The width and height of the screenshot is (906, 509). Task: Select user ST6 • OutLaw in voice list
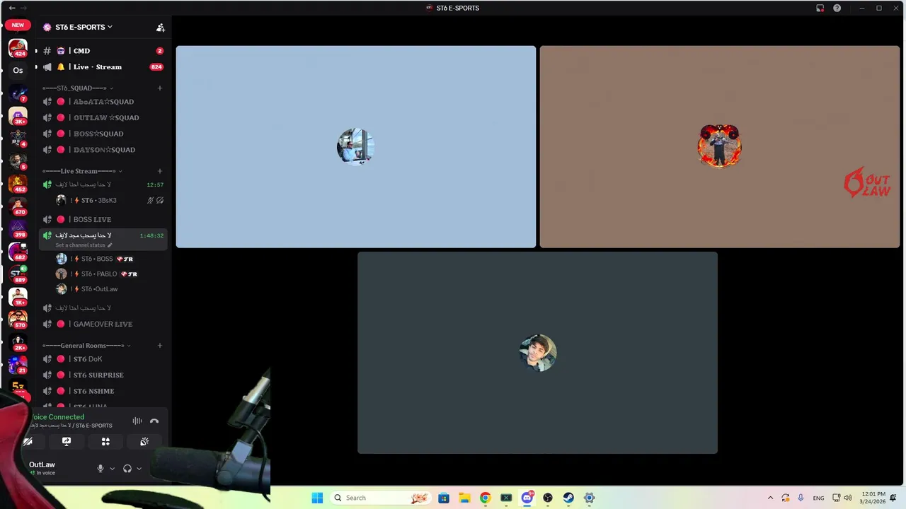click(x=110, y=289)
